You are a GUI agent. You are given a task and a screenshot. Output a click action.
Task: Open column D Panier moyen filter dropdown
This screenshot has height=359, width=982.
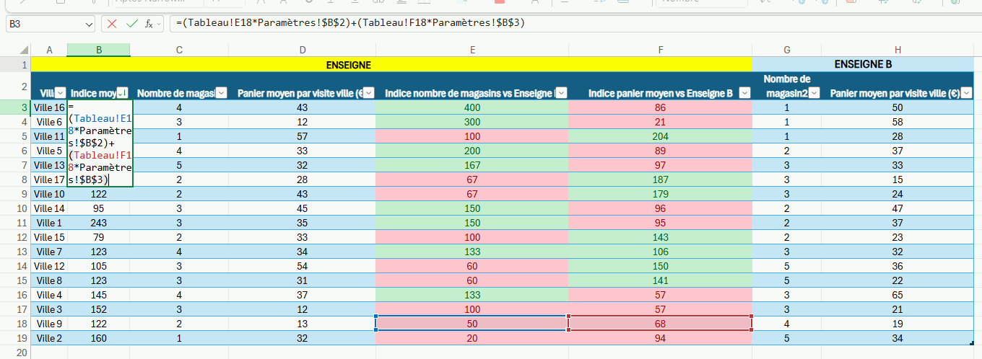(368, 93)
